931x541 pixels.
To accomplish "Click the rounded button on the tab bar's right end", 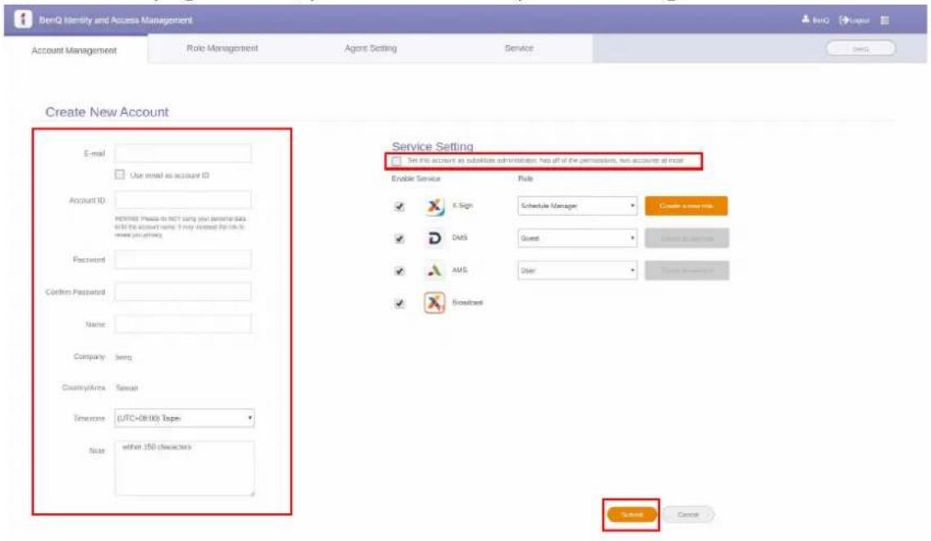I will click(x=861, y=48).
